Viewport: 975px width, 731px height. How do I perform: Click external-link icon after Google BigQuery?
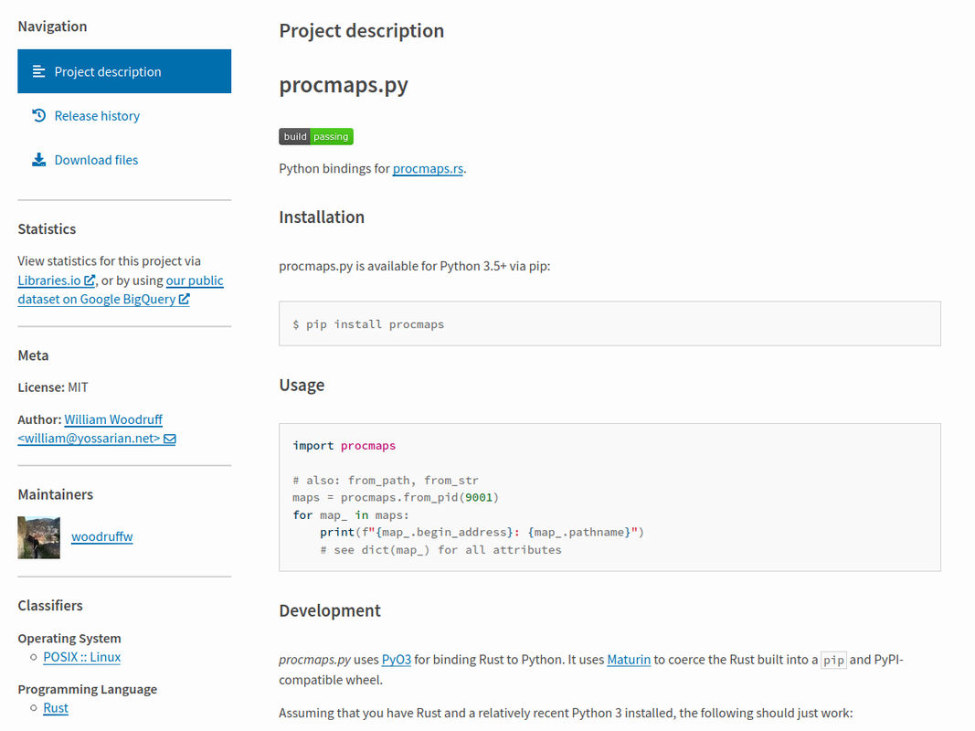[184, 299]
